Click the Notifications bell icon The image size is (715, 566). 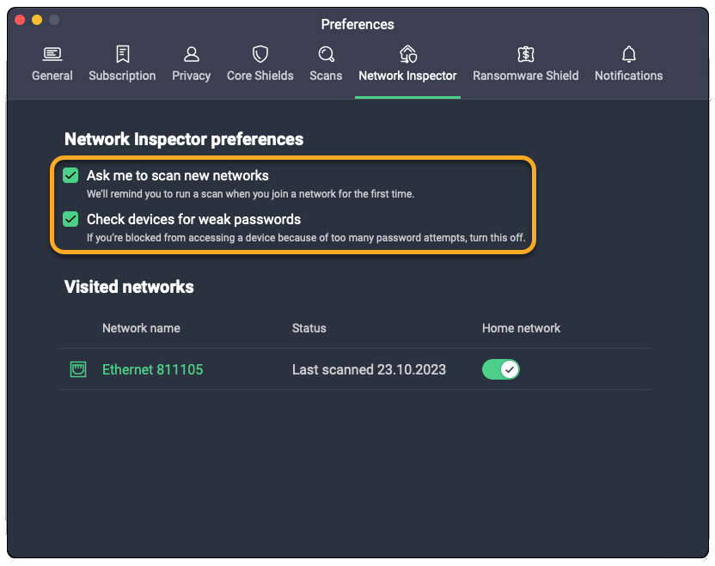coord(629,55)
